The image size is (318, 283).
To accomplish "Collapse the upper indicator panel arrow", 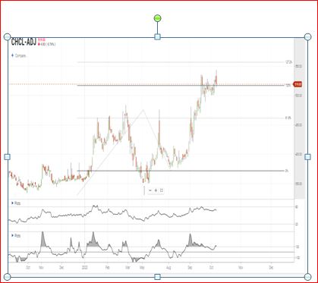I will (13, 203).
